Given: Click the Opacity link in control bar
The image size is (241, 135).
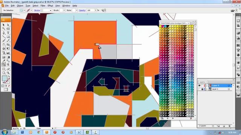Looking at the screenshot, I should [82, 10].
